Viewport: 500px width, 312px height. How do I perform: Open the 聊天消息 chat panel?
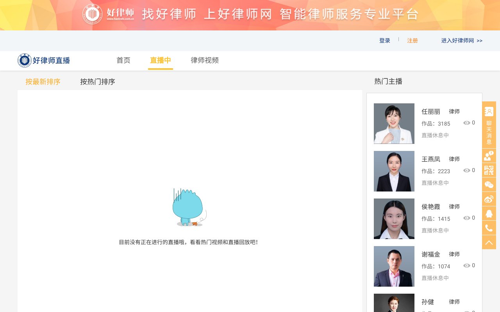[x=489, y=129]
